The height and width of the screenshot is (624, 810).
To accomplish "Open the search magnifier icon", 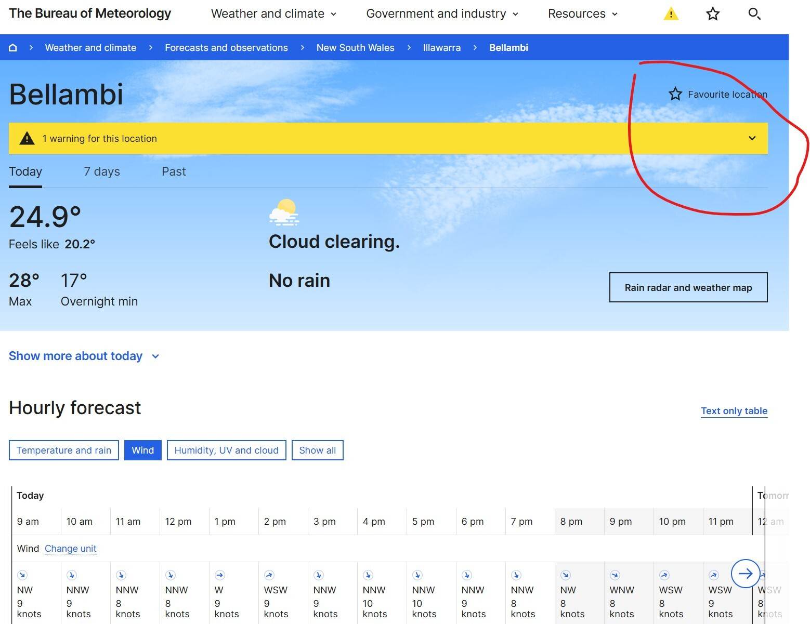I will click(754, 14).
